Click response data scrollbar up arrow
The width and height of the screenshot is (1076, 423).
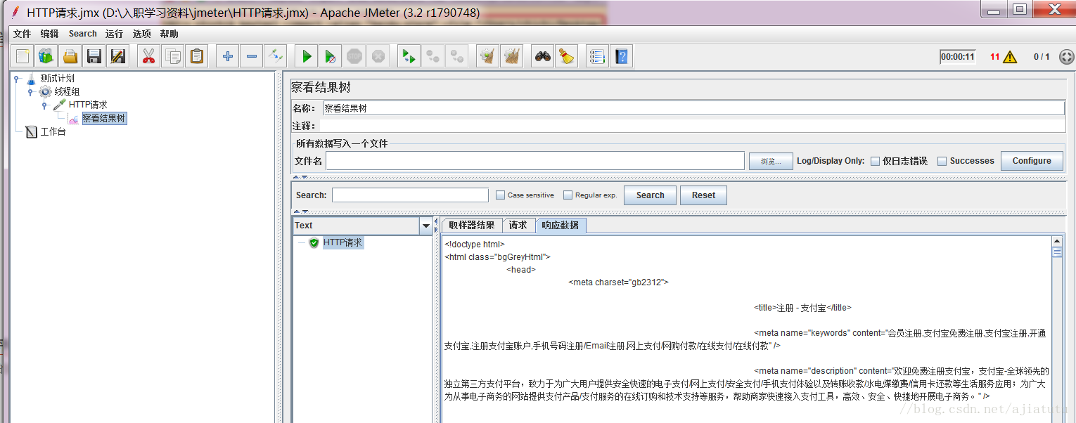[x=1057, y=242]
